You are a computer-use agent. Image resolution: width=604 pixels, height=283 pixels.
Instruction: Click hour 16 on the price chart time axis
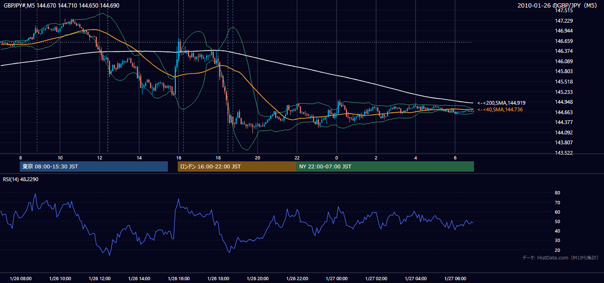pyautogui.click(x=179, y=157)
